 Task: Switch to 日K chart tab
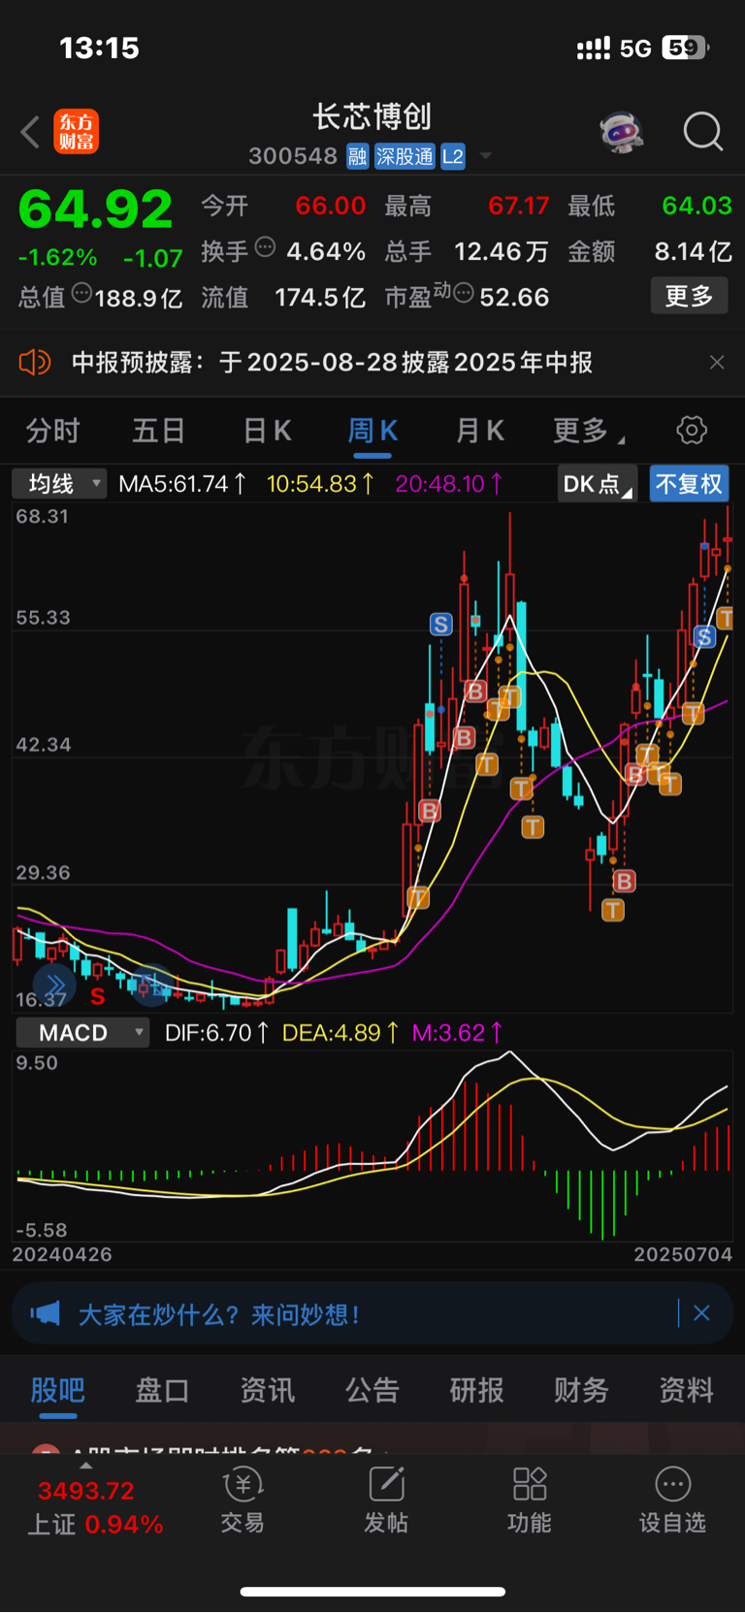267,431
